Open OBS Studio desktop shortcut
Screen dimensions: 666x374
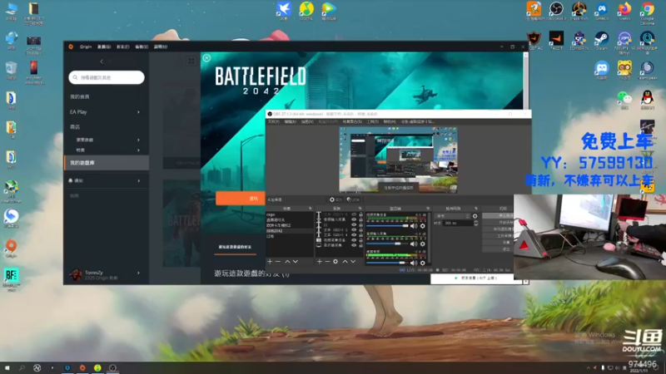point(556,11)
